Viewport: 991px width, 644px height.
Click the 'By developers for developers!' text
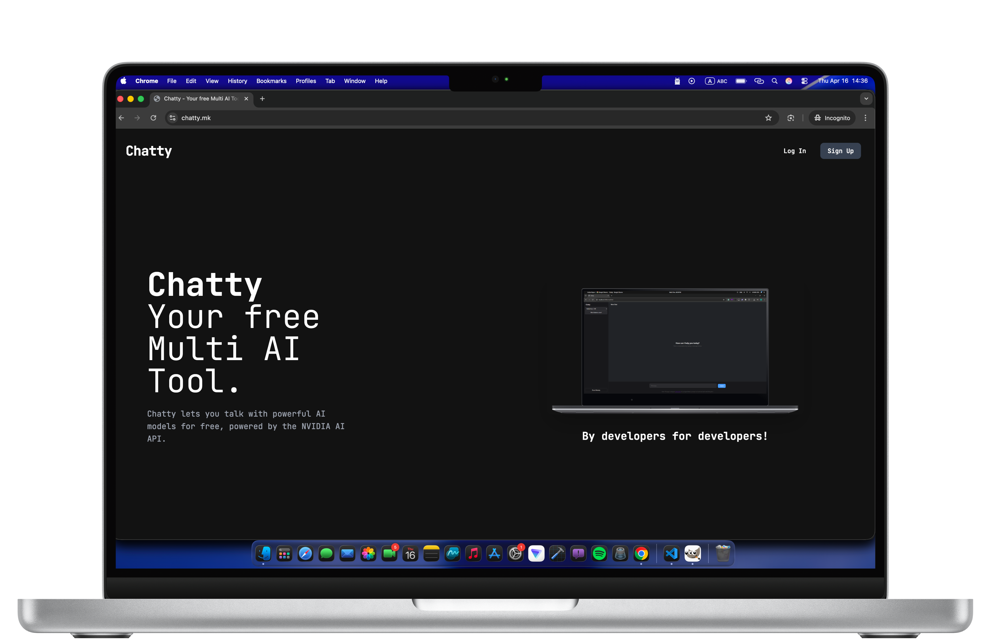(675, 436)
